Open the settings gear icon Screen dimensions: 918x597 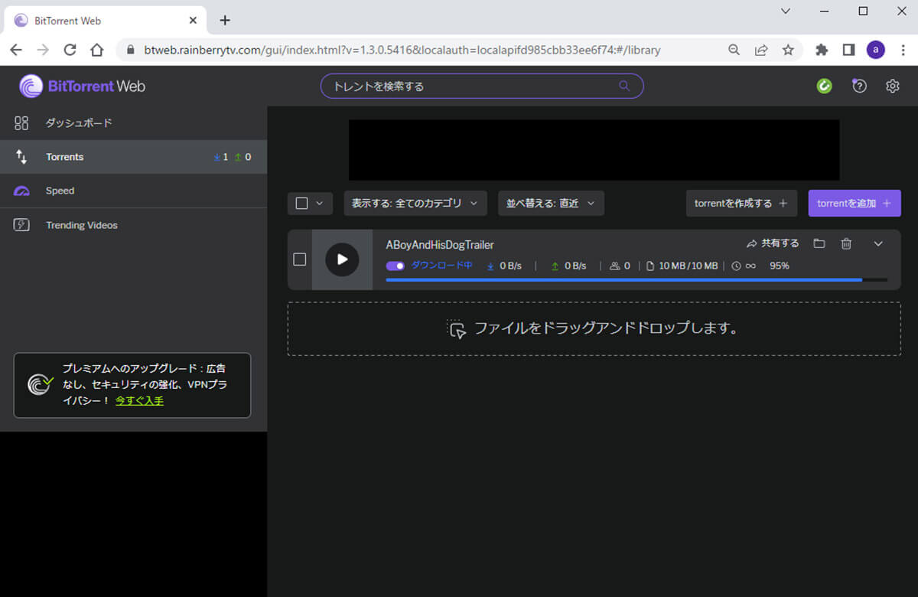(x=892, y=86)
